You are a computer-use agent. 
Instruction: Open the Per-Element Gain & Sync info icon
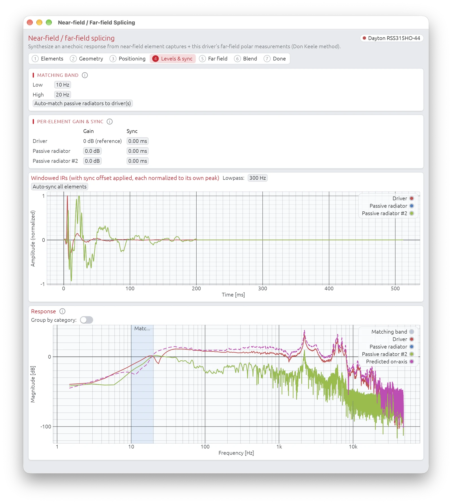tap(110, 122)
